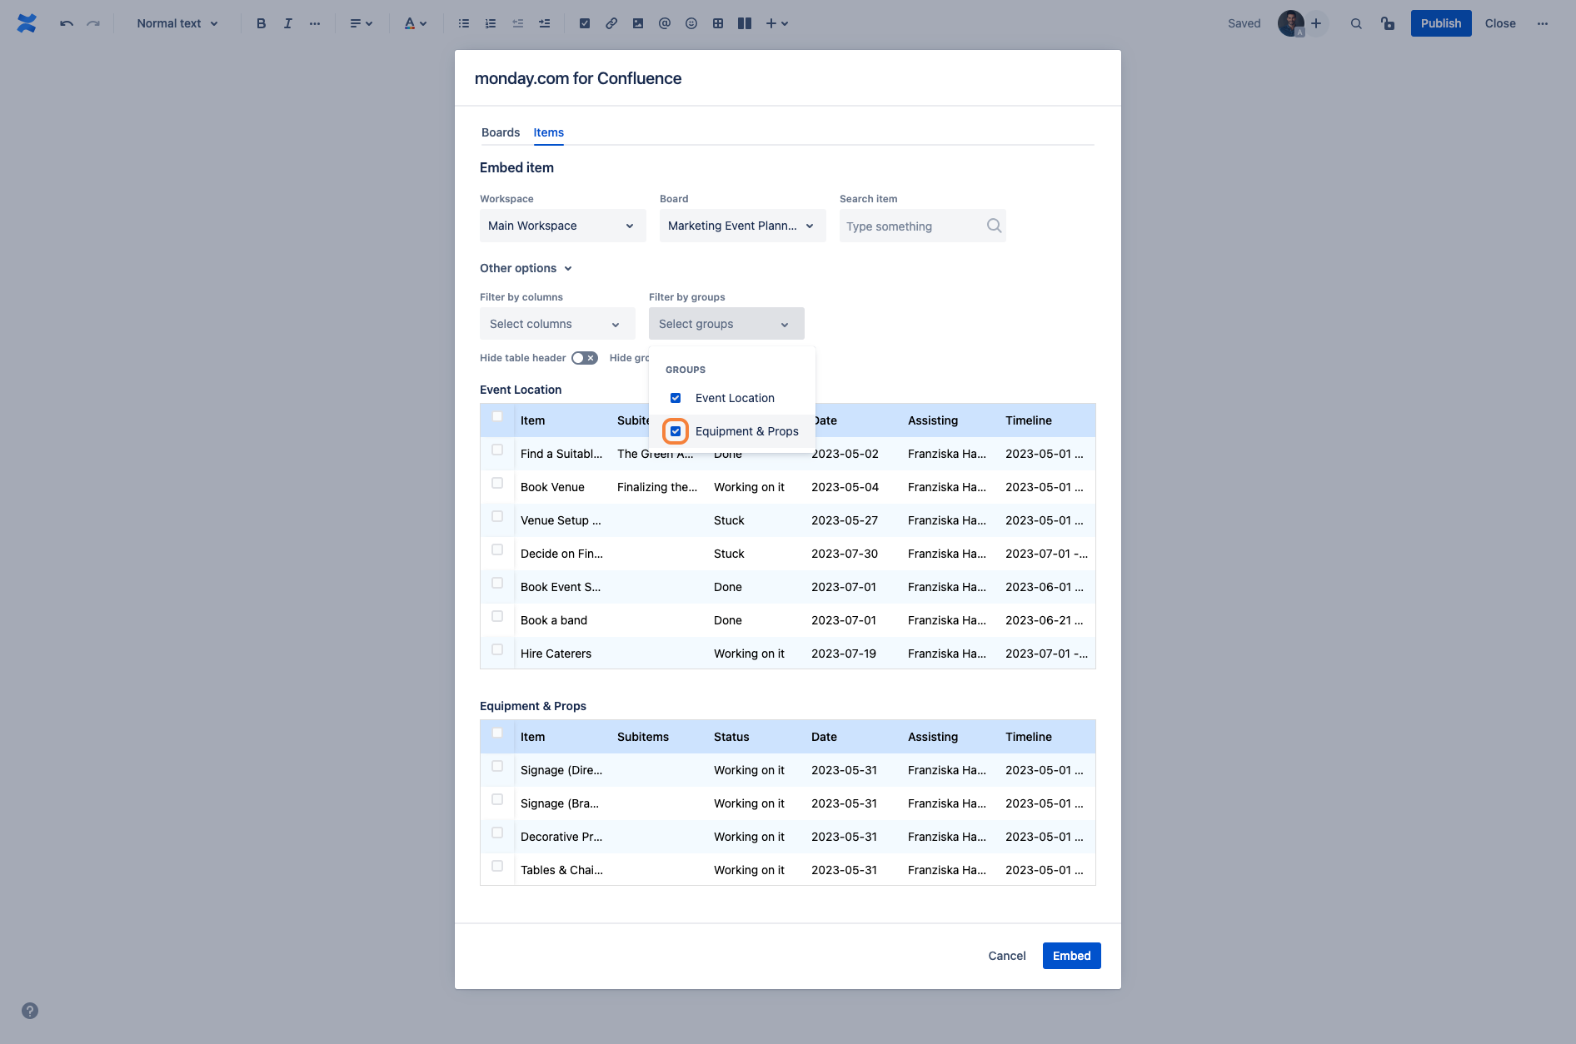Uncheck the Equipment & Props group

coord(676,431)
